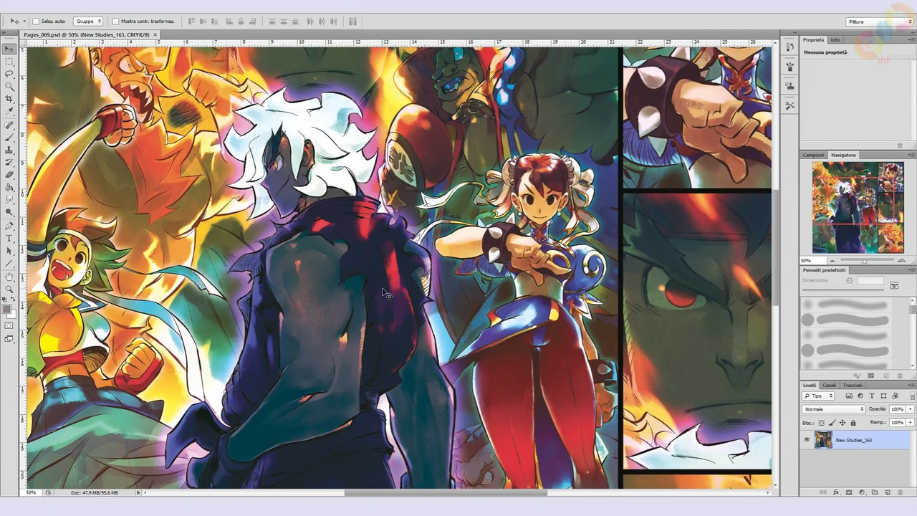Select the Brush tool

pyautogui.click(x=9, y=138)
